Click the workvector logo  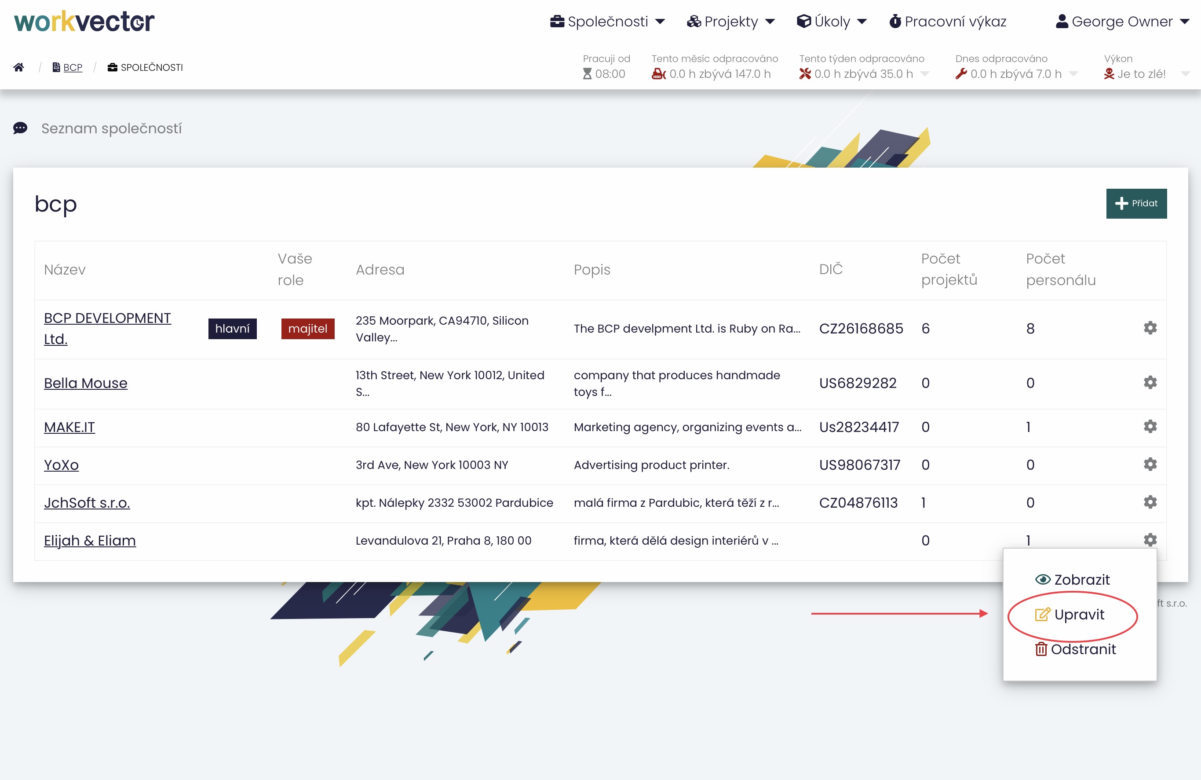[x=84, y=21]
